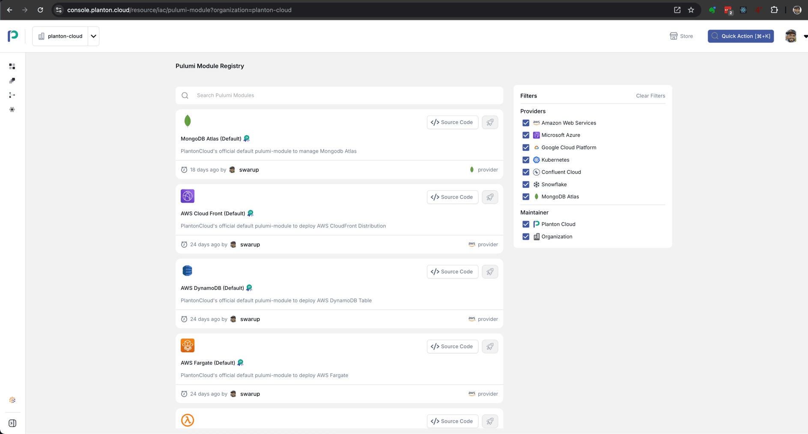Expand the sidebar panel toggle icon
The image size is (808, 434).
point(12,423)
